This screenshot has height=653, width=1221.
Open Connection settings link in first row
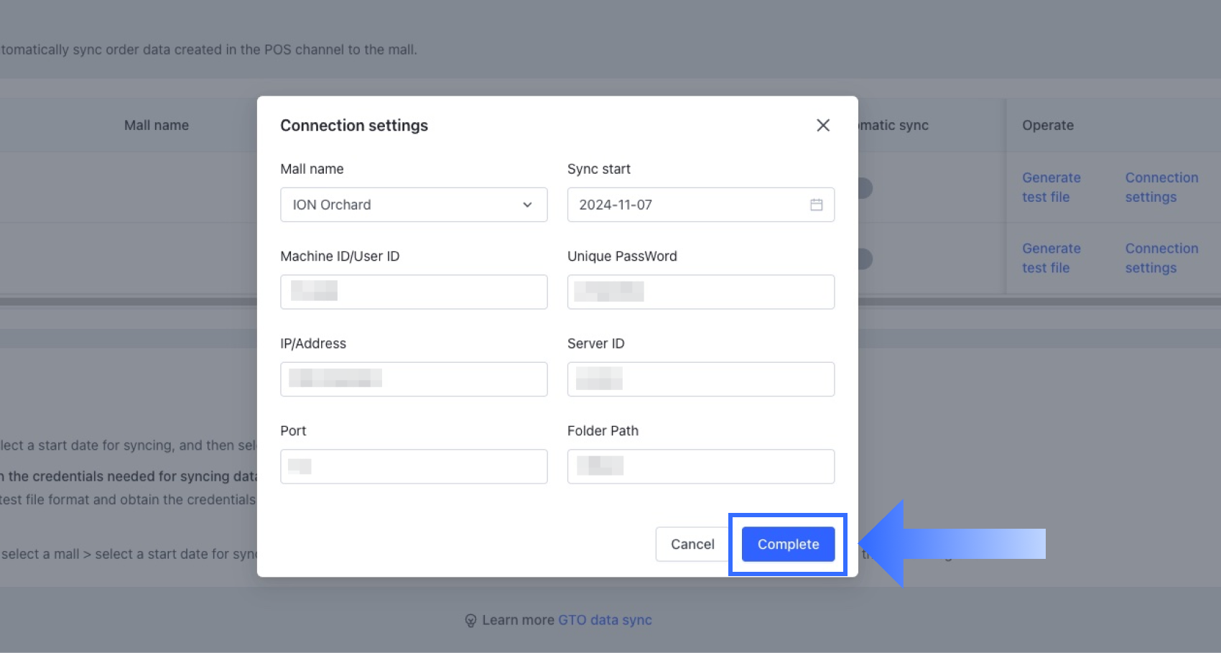point(1161,187)
